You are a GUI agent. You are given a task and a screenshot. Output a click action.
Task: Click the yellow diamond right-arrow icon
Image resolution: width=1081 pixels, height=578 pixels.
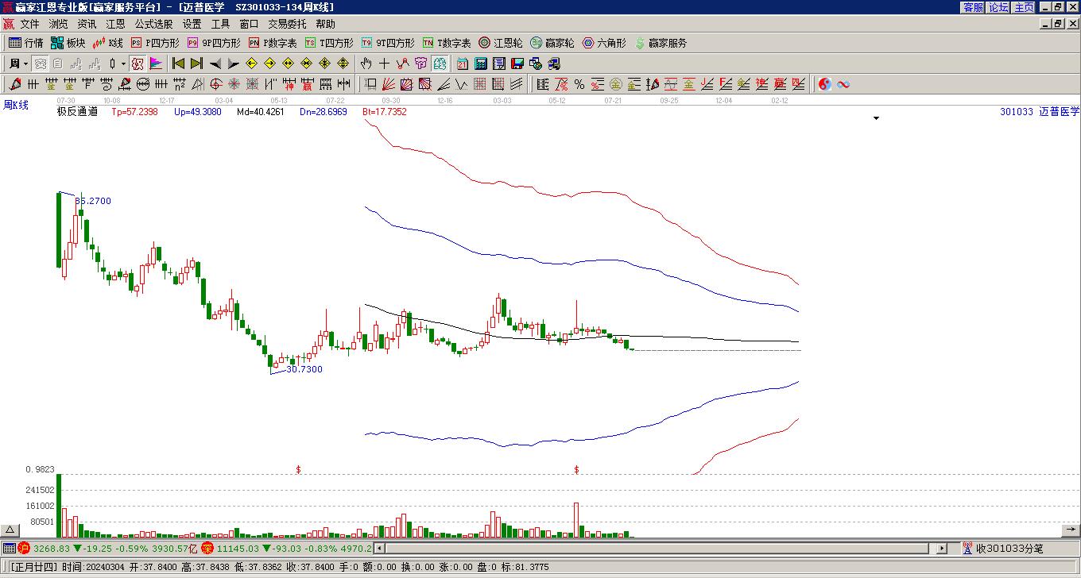click(x=270, y=64)
